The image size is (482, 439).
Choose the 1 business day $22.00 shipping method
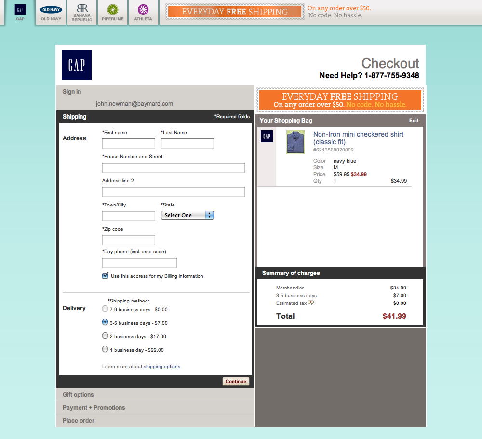[x=105, y=349]
